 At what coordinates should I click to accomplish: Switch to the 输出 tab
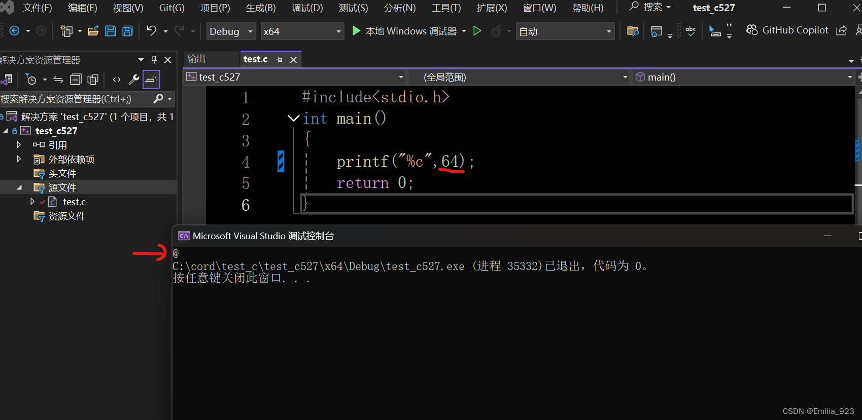pyautogui.click(x=196, y=59)
